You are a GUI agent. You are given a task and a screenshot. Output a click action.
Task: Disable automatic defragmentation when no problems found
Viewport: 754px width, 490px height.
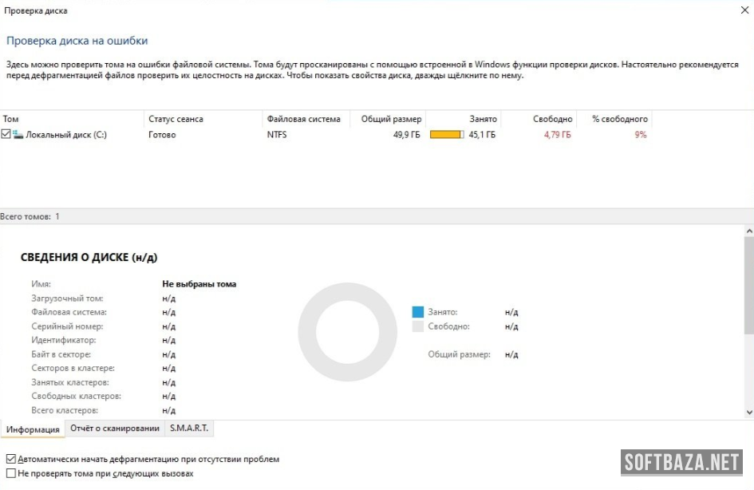[10, 460]
